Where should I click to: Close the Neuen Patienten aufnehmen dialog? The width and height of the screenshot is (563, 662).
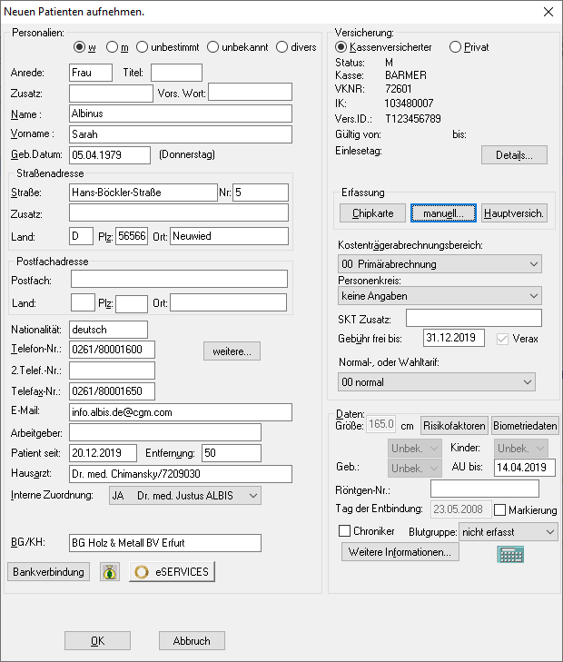pyautogui.click(x=547, y=11)
